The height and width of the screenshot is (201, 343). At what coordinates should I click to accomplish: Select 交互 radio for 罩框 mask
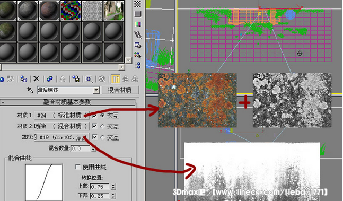point(102,137)
